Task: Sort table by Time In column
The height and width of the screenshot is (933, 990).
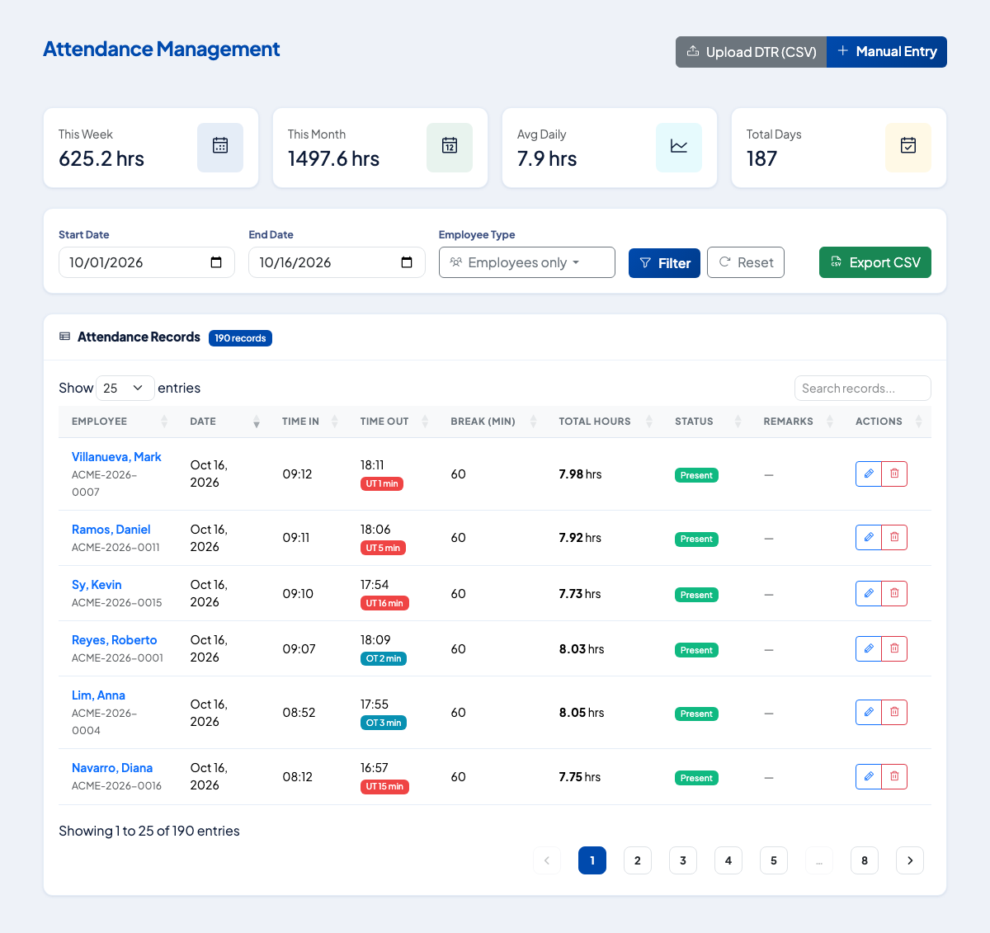Action: click(308, 422)
